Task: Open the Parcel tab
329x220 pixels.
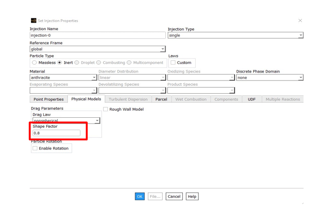Action: click(161, 99)
